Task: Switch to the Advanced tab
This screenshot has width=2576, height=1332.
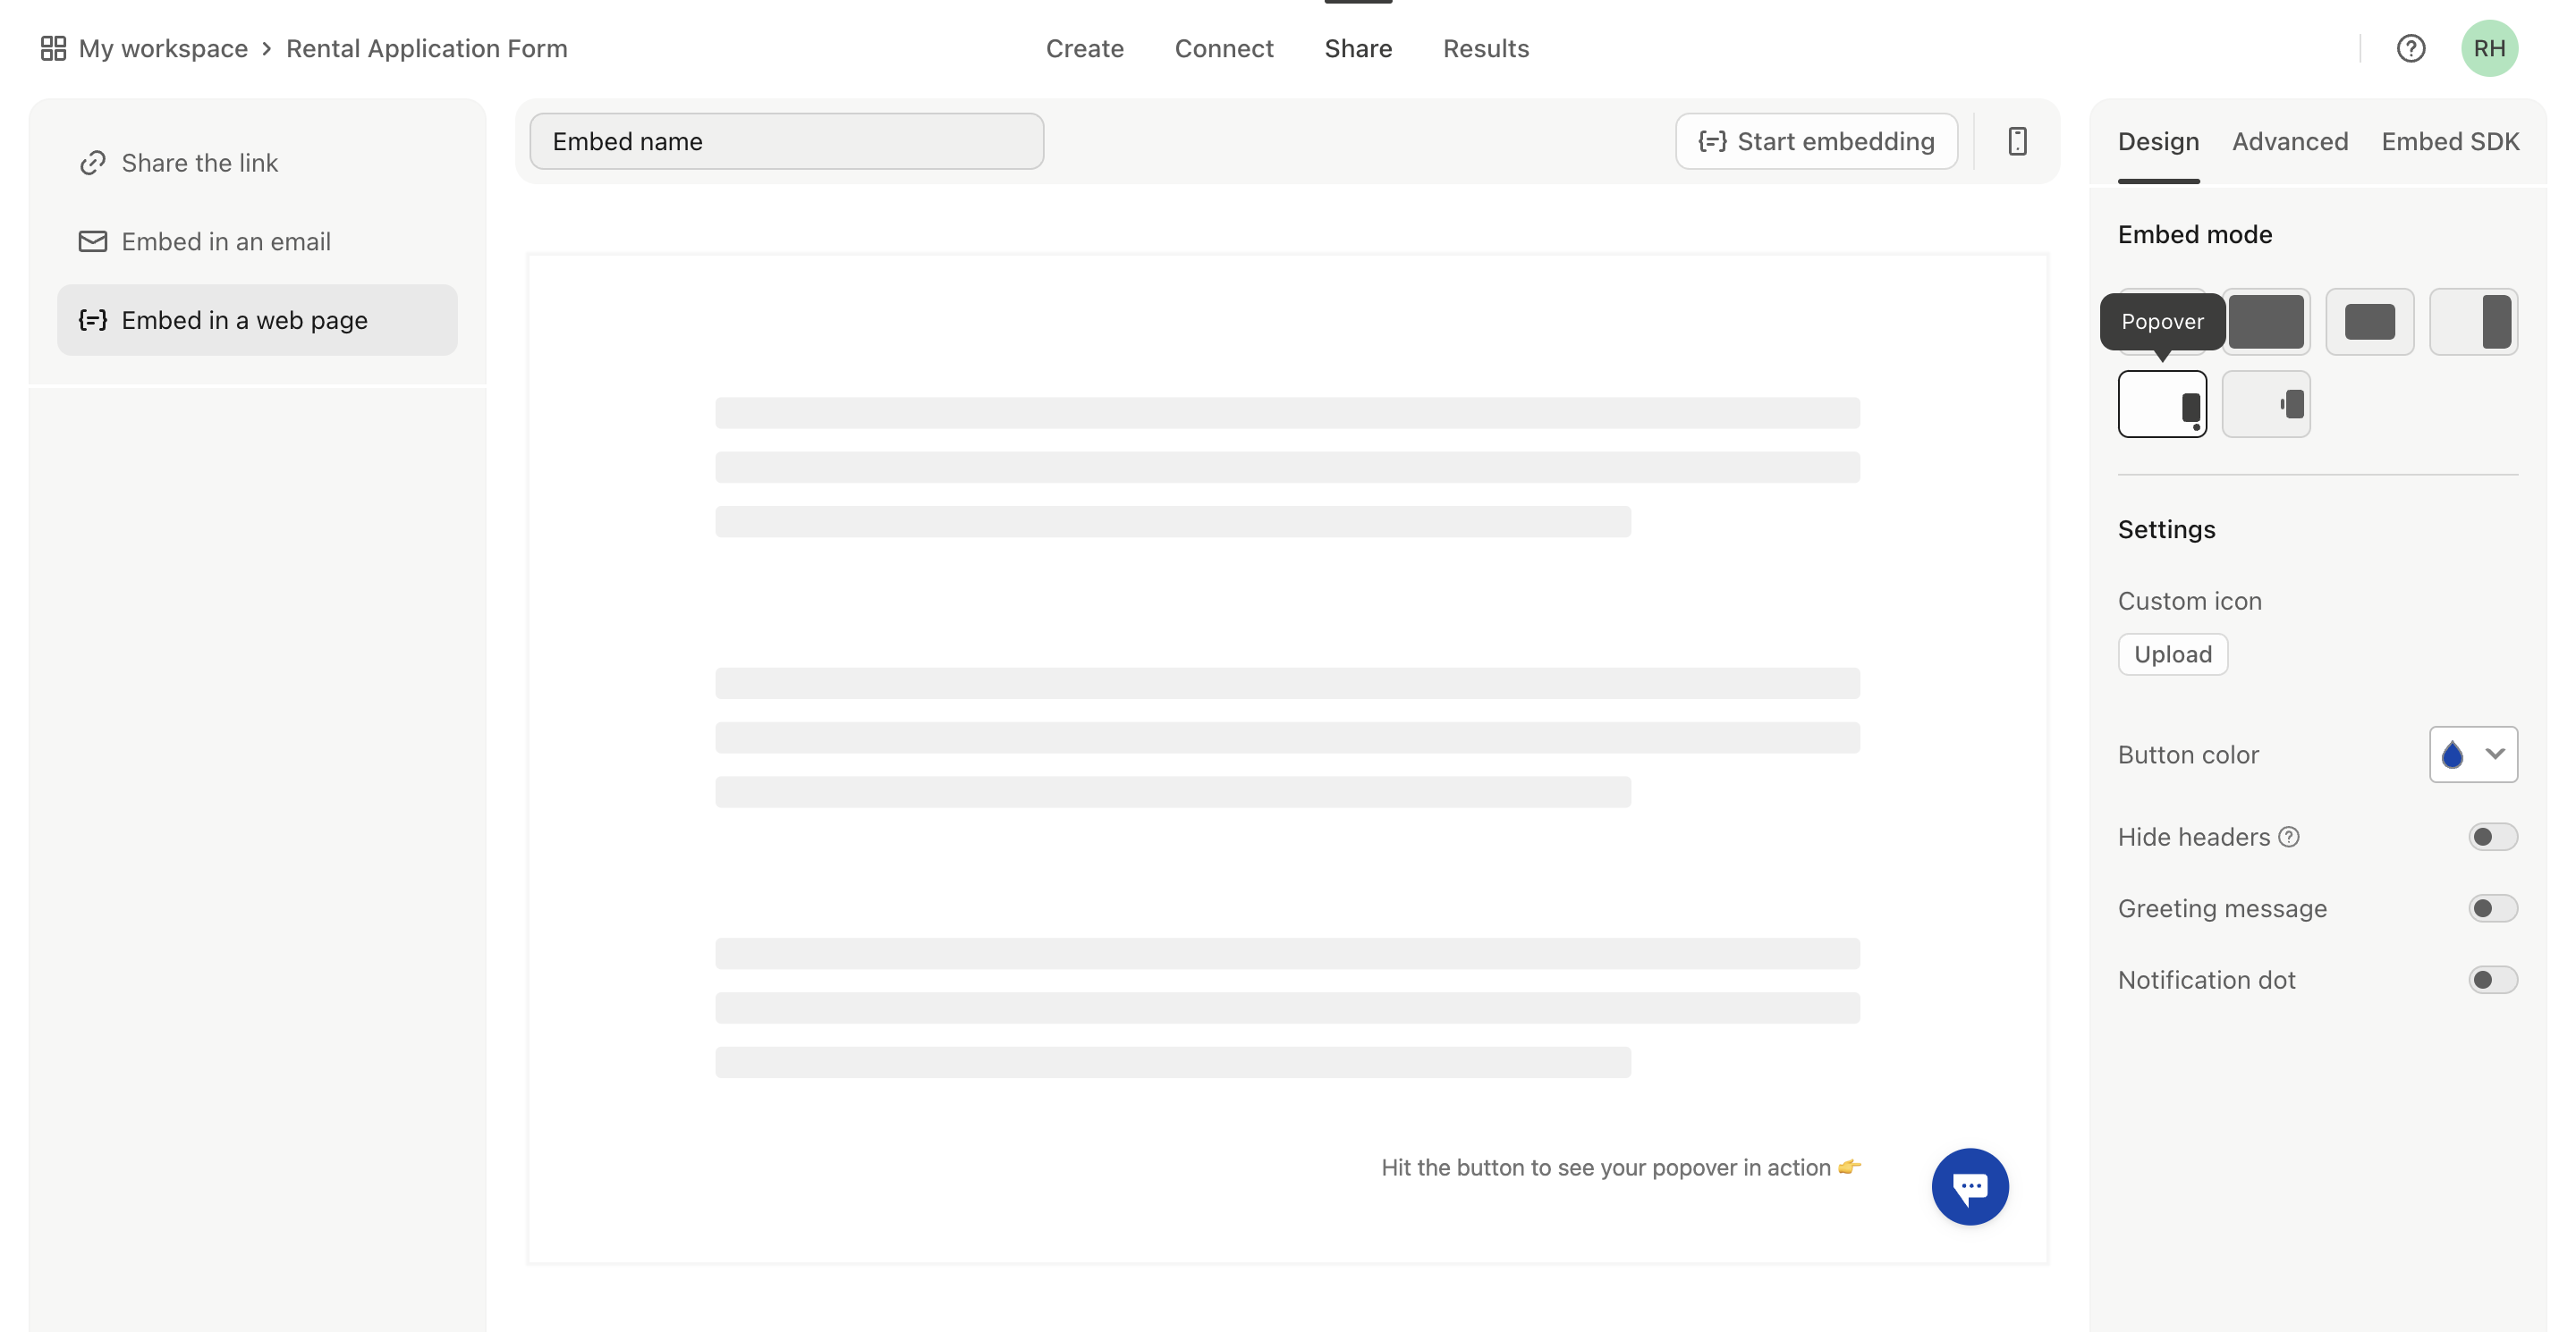Action: coord(2290,141)
